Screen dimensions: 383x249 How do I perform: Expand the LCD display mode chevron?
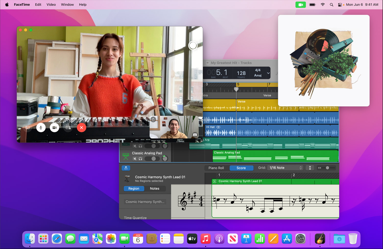tap(268, 73)
